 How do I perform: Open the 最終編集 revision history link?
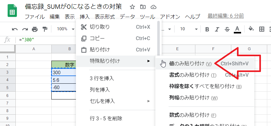226,16
